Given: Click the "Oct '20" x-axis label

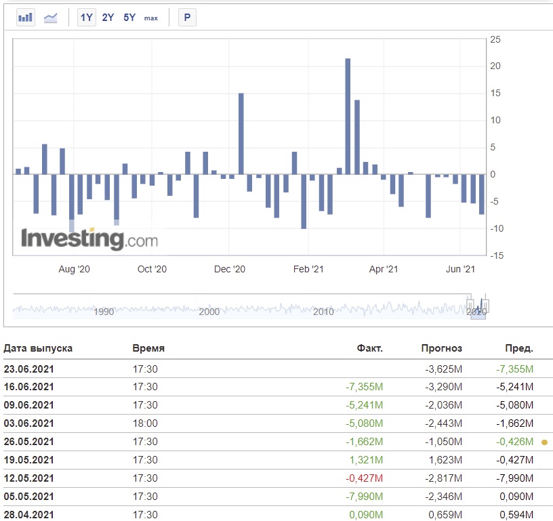Looking at the screenshot, I should 152,270.
